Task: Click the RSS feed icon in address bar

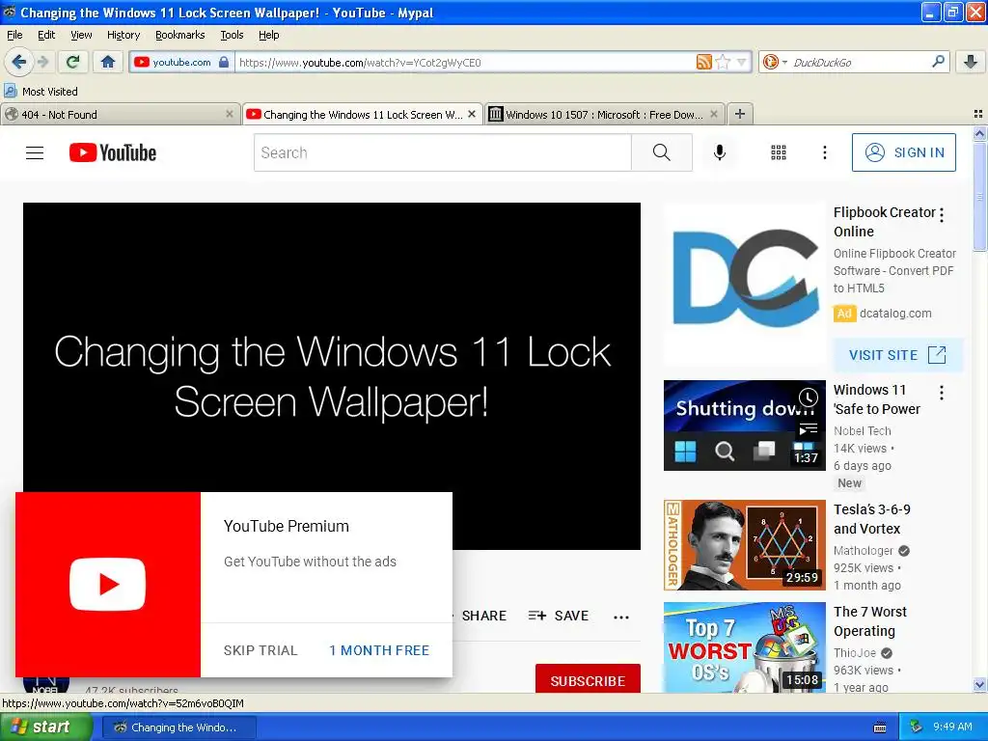Action: 703,62
